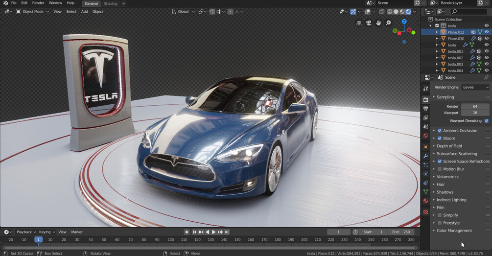Expand the Volumetrics panel
This screenshot has height=256, width=492.
[x=434, y=177]
